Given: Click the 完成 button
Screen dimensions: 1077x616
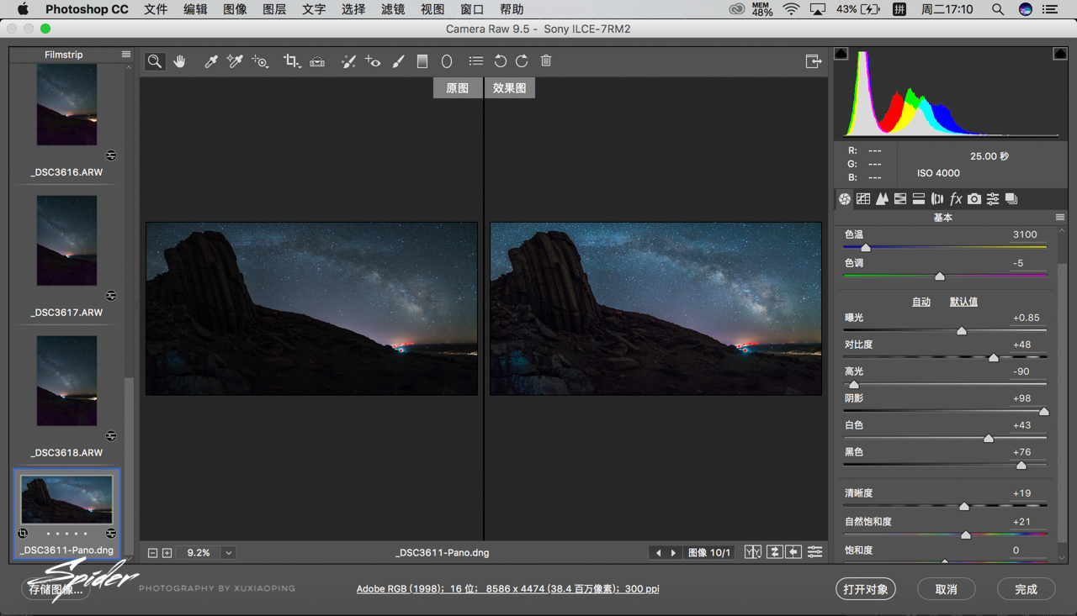Looking at the screenshot, I should [1027, 589].
